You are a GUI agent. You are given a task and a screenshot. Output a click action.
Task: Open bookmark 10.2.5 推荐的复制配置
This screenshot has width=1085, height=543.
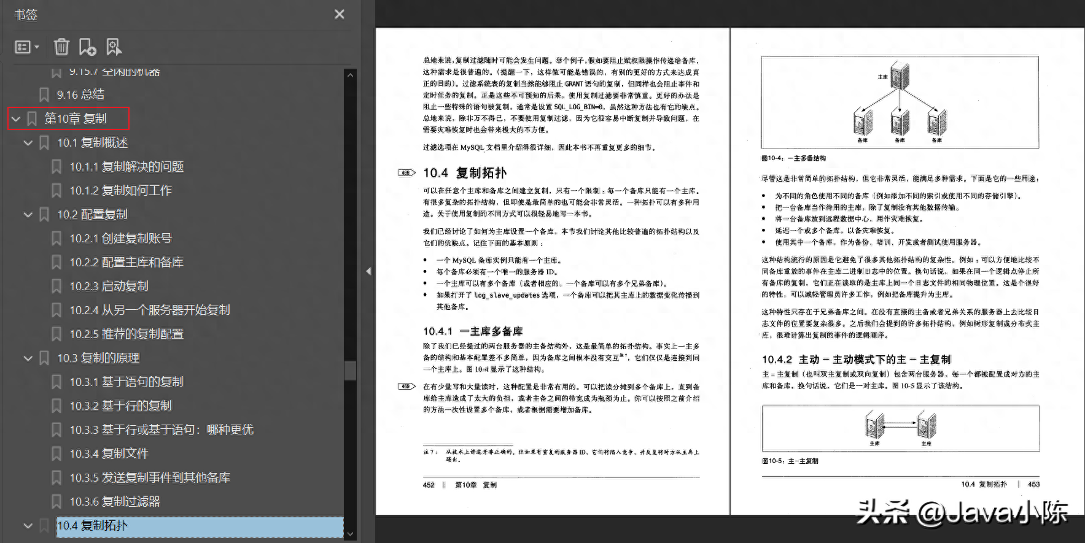coord(126,334)
